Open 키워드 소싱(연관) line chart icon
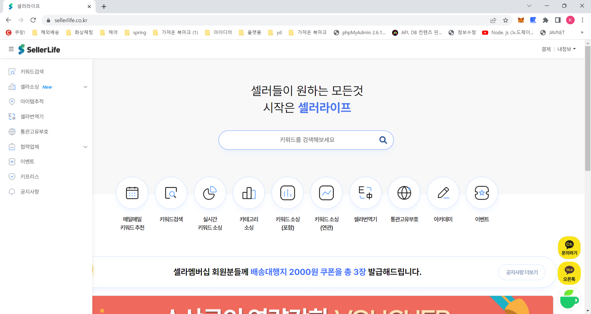 coord(326,193)
